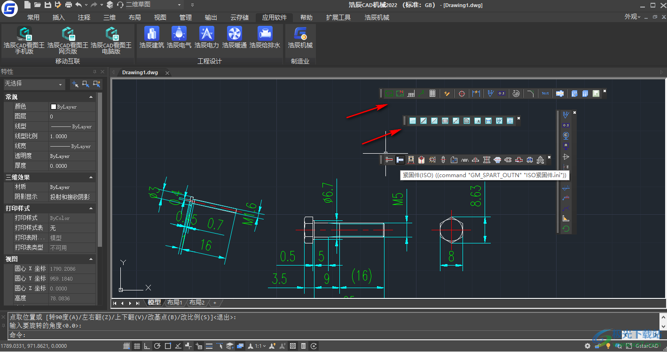667x352 pixels.
Task: Open 浩辰暖通 HVAC module
Action: [235, 38]
